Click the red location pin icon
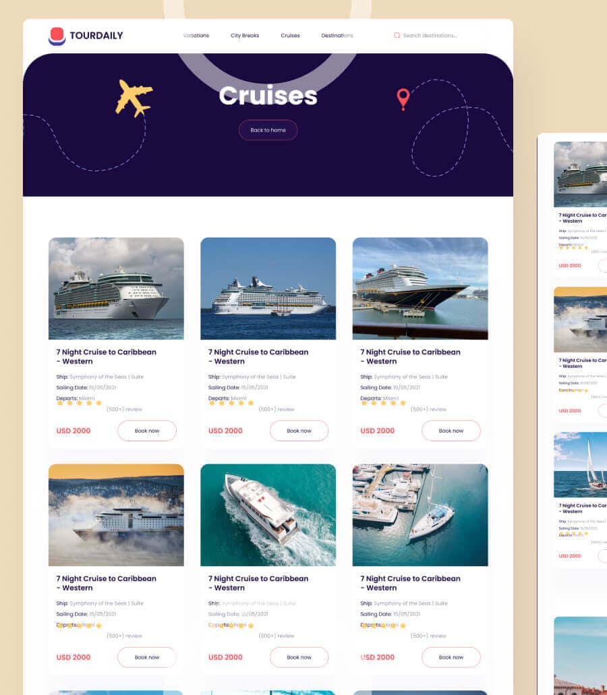This screenshot has width=607, height=695. tap(403, 99)
